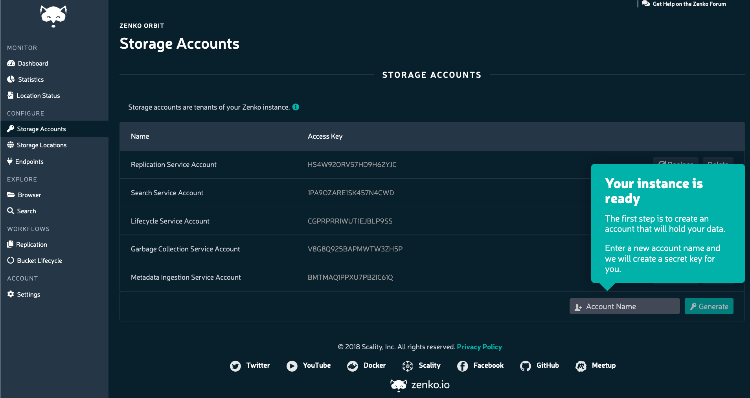
Task: Open the Twitter footer icon
Action: tap(235, 366)
